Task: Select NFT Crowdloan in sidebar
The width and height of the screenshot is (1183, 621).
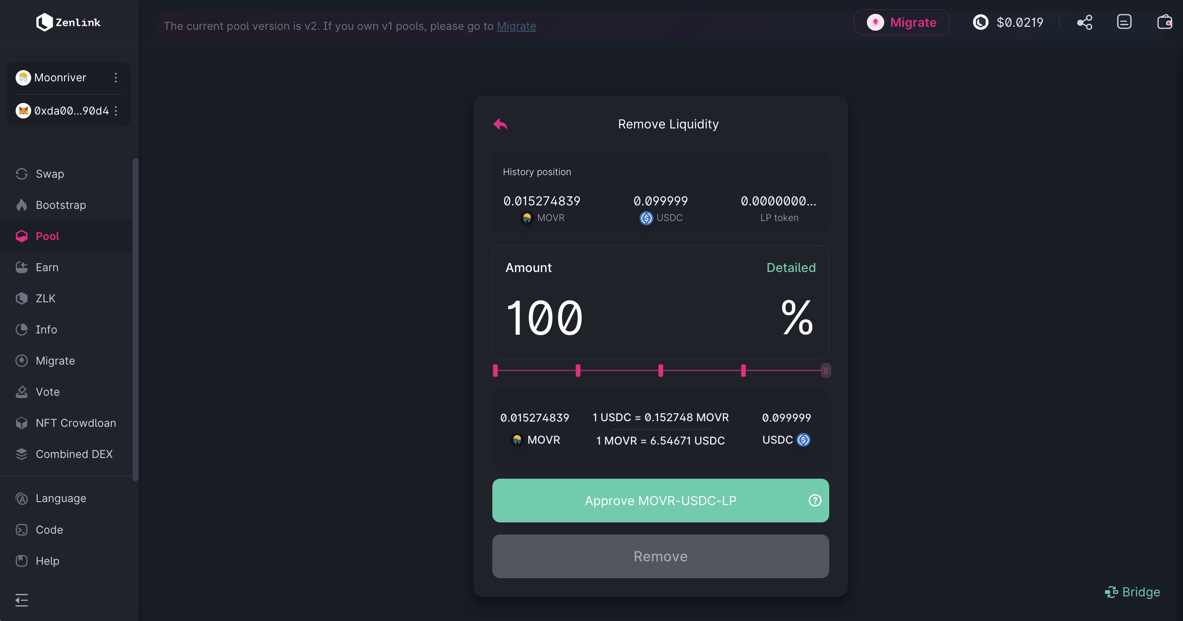Action: tap(76, 423)
